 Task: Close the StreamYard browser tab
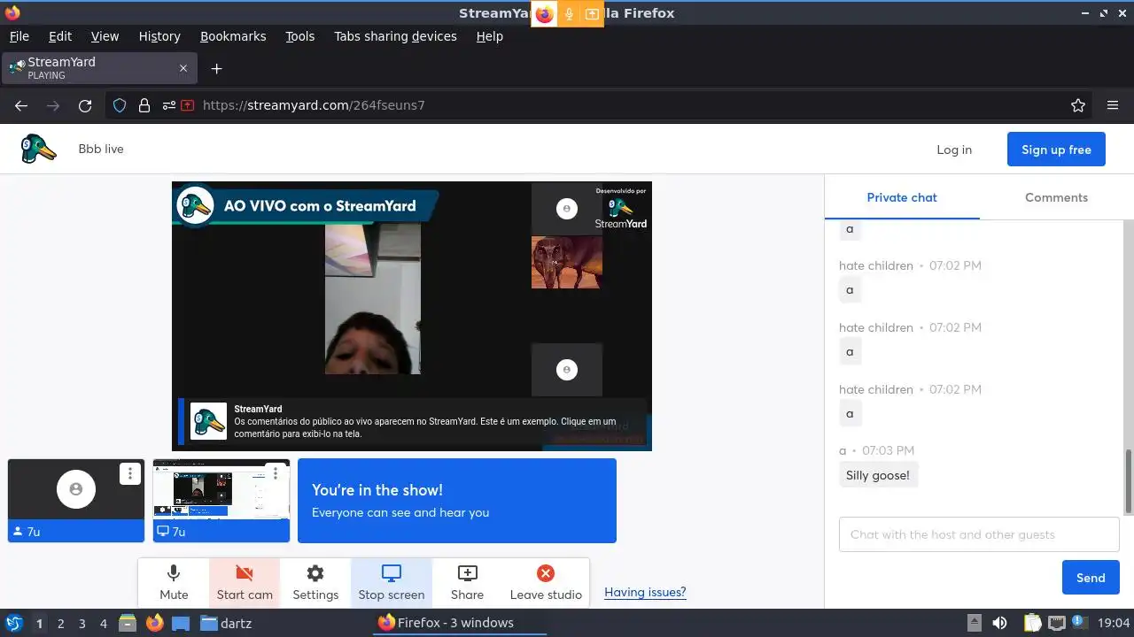(x=183, y=68)
